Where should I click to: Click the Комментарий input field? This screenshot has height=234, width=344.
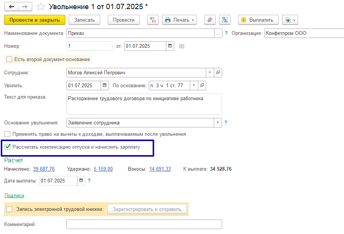(x=144, y=225)
